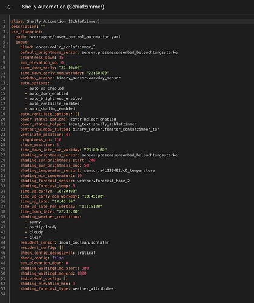
Task: Click cover_helper_enabled value
Action: tap(93, 119)
